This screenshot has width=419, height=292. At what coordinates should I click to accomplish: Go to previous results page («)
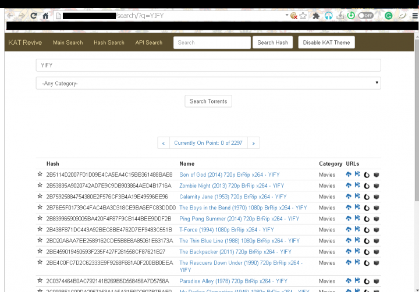[164, 143]
